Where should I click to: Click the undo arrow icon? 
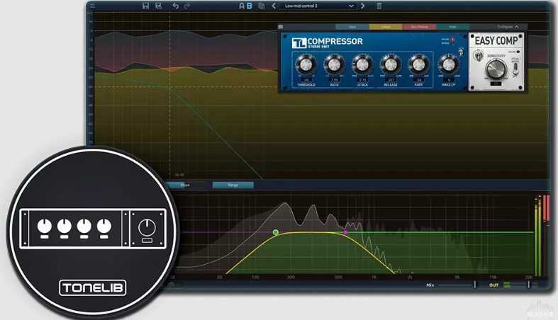pos(176,6)
